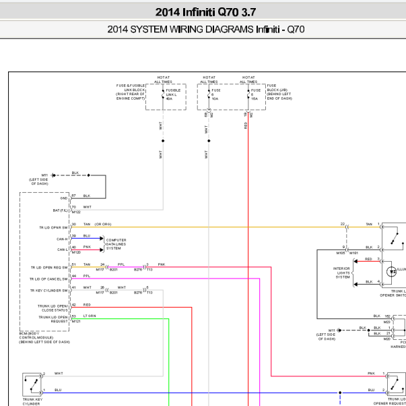Click the "BAT (F/L)" terminal label
This screenshot has width=406, height=406.
[x=60, y=210]
